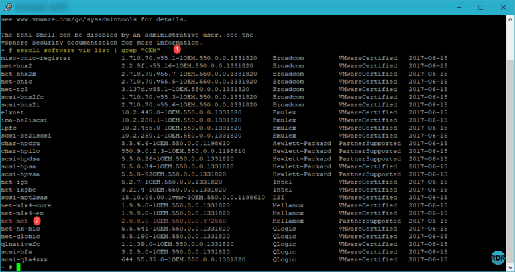The image size is (515, 272).
Task: Select the scsi-bnx2fc package name
Action: [x=22, y=97]
